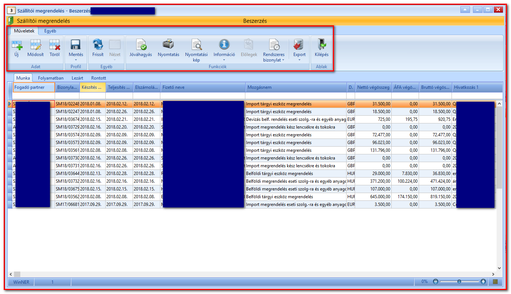Click the Nettó végösszeg column header

(x=373, y=87)
